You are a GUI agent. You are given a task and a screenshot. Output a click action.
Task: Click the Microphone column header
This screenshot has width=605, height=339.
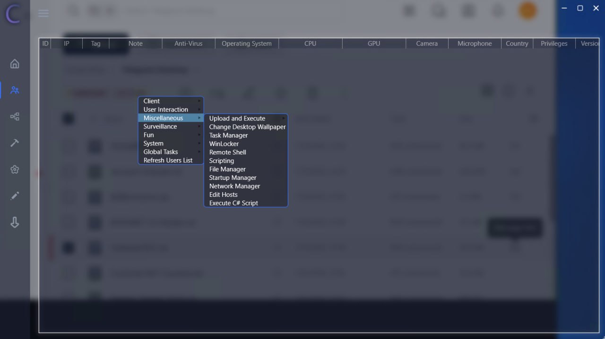pos(475,43)
